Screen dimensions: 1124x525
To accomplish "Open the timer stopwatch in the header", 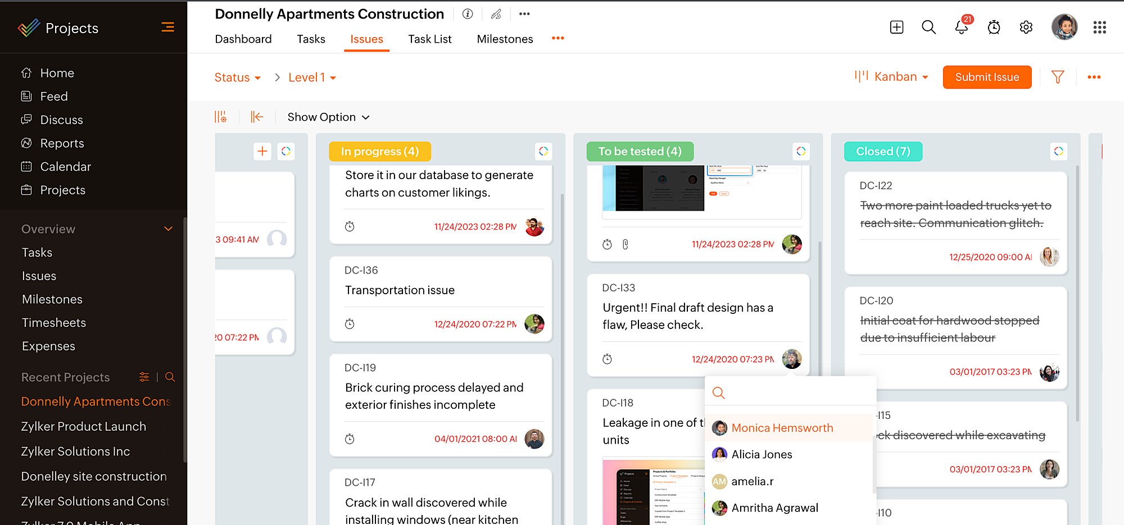I will (994, 27).
